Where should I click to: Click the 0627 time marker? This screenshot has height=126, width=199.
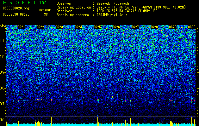pos(135,27)
